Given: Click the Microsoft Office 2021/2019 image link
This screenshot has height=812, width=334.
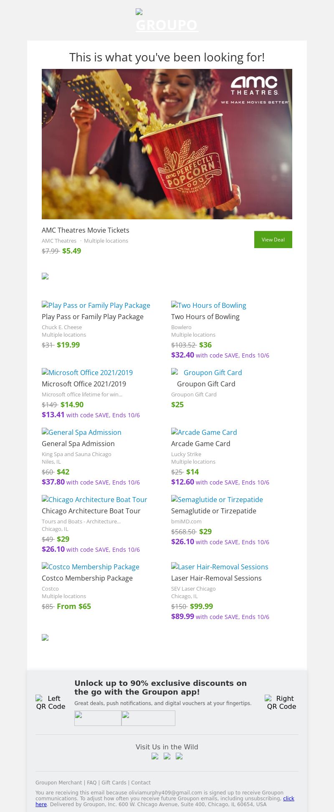Looking at the screenshot, I should pos(87,373).
